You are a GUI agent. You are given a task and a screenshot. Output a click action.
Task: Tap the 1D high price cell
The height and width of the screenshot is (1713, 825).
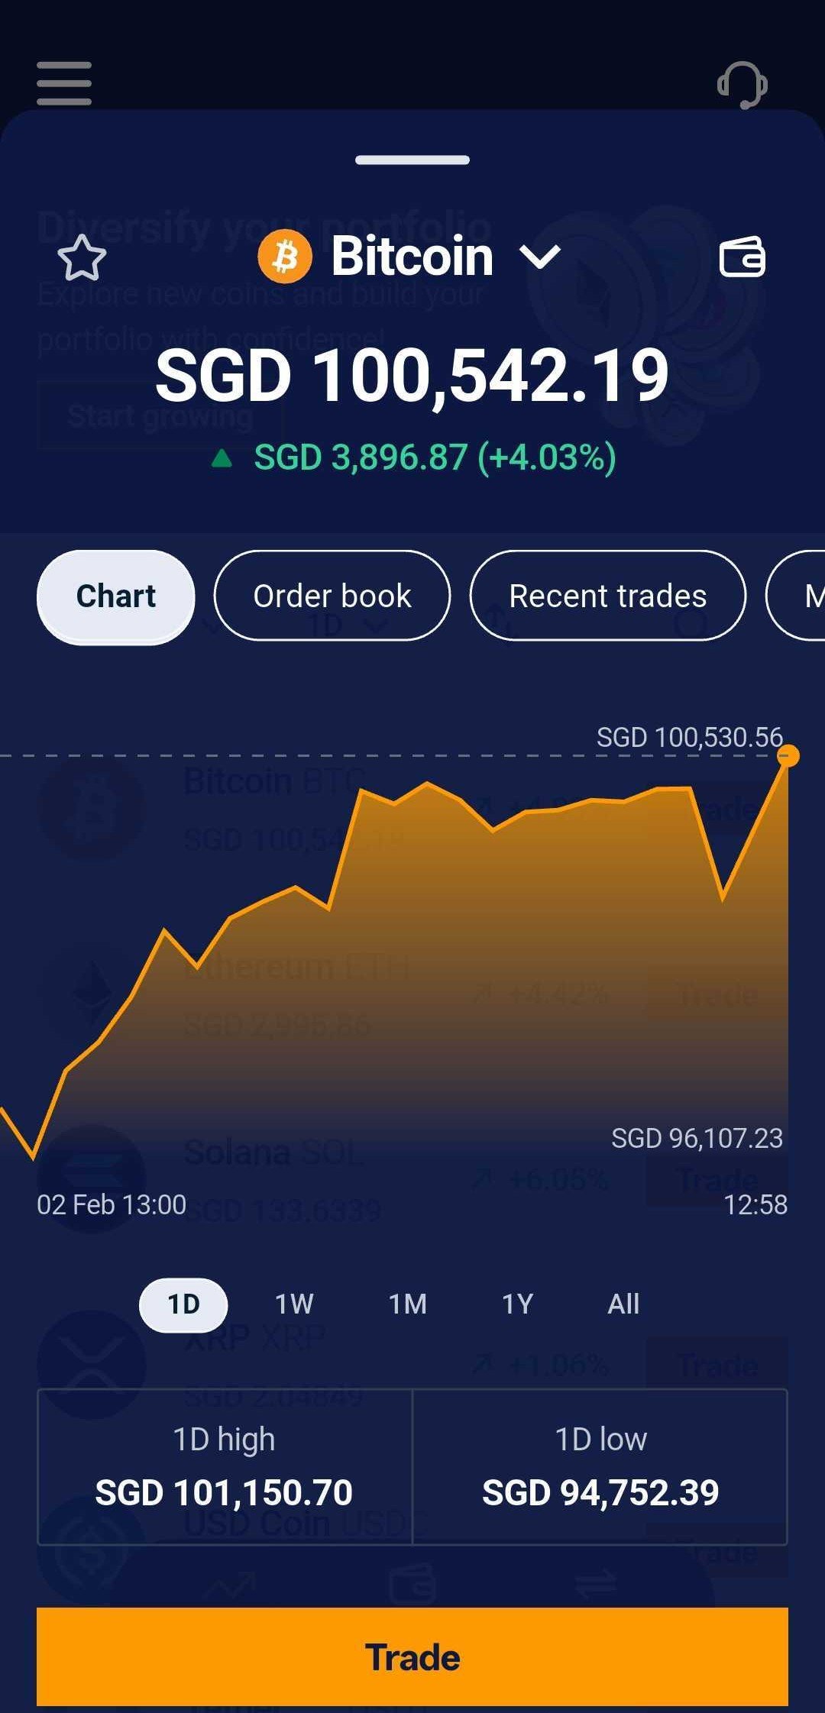[x=225, y=1467]
